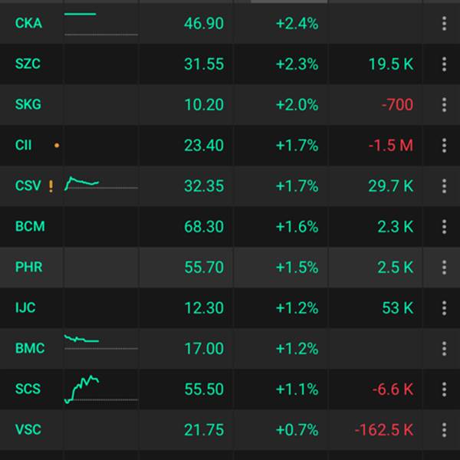Open the CSV mini sparkline chart
Viewport: 460px width, 460px height.
coord(84,183)
